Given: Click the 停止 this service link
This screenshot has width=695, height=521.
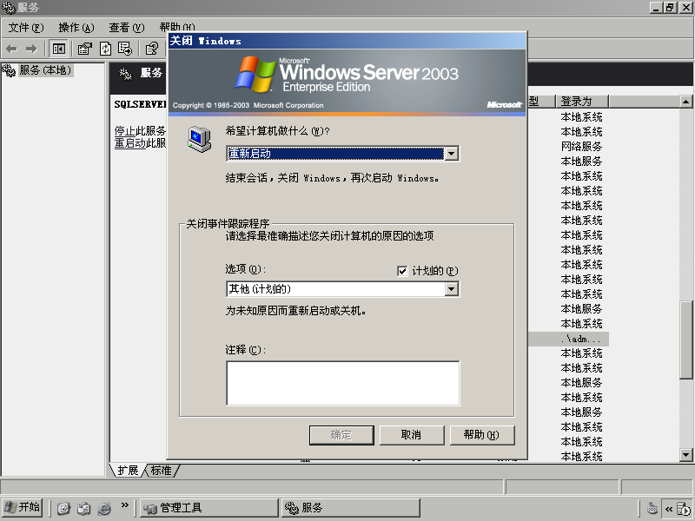Looking at the screenshot, I should click(x=124, y=131).
